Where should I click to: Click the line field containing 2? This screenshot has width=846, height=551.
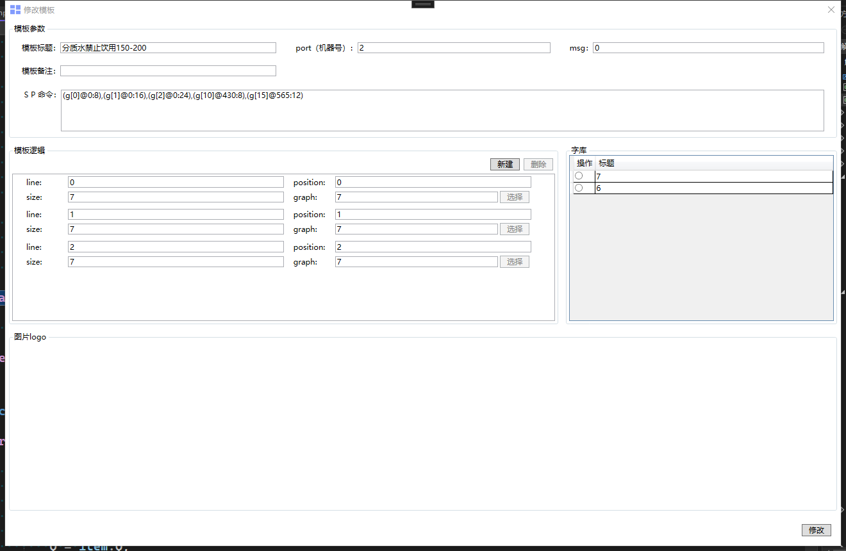pos(176,247)
